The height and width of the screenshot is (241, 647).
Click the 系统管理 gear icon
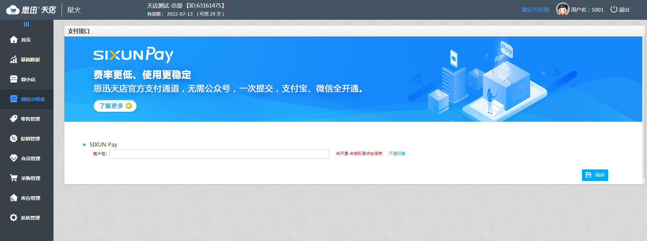14,217
